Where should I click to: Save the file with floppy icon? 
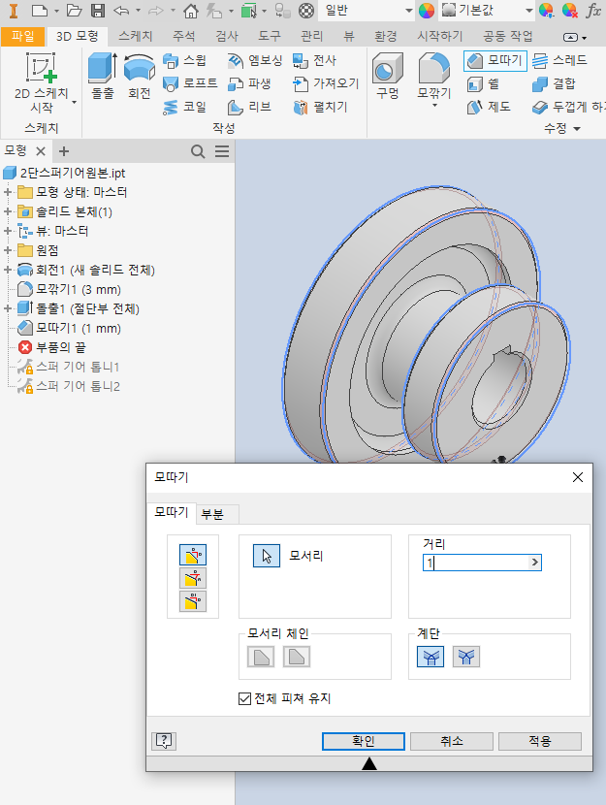click(98, 11)
